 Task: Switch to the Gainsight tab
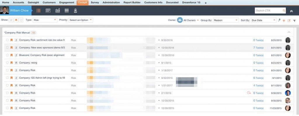click(x=33, y=3)
